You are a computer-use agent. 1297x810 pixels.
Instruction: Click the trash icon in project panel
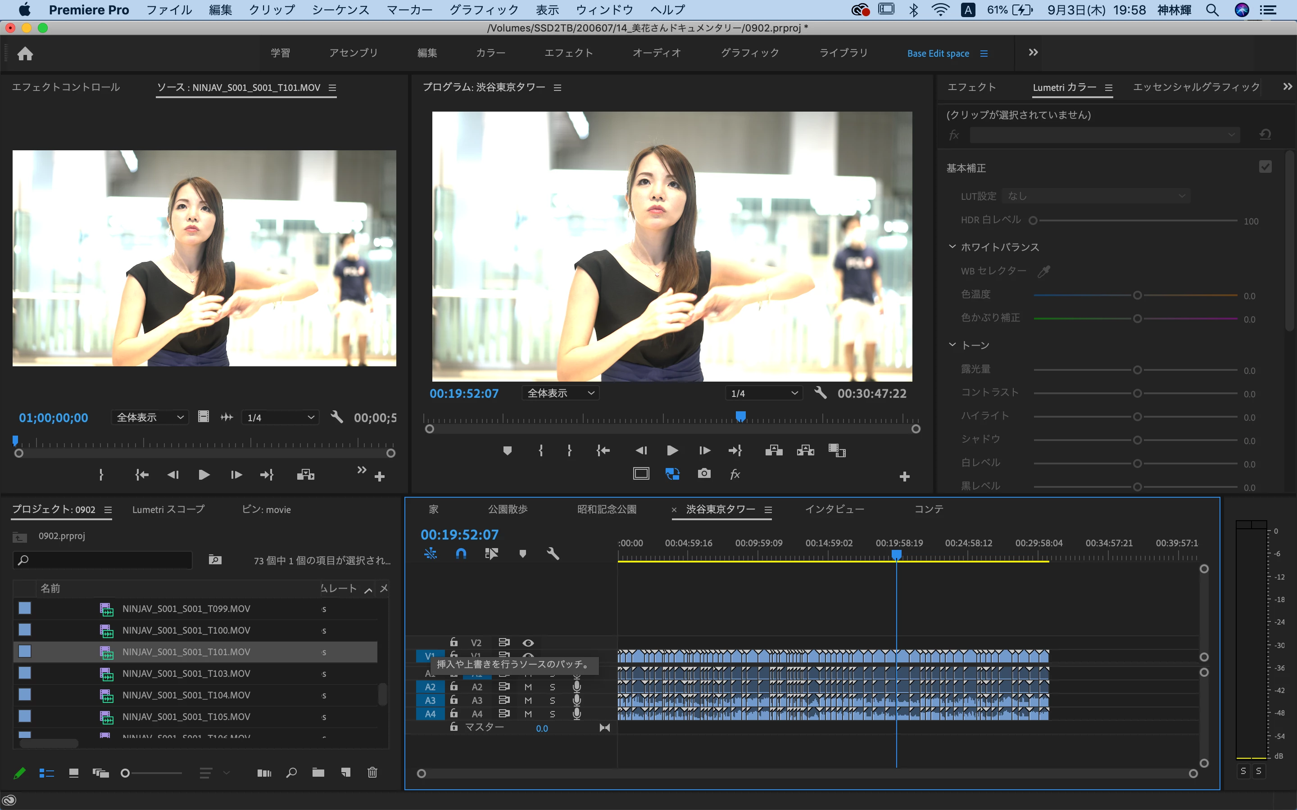point(372,773)
